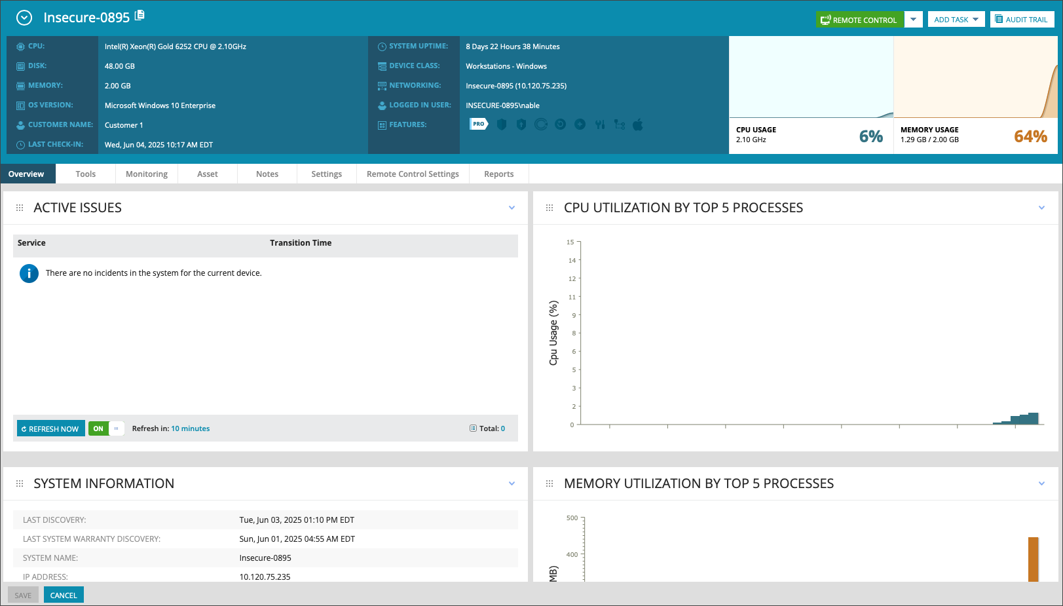The image size is (1063, 606).
Task: Open the Add Task dropdown
Action: [x=956, y=20]
